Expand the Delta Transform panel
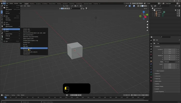Screen dimensions: 181x103 click(160, 71)
